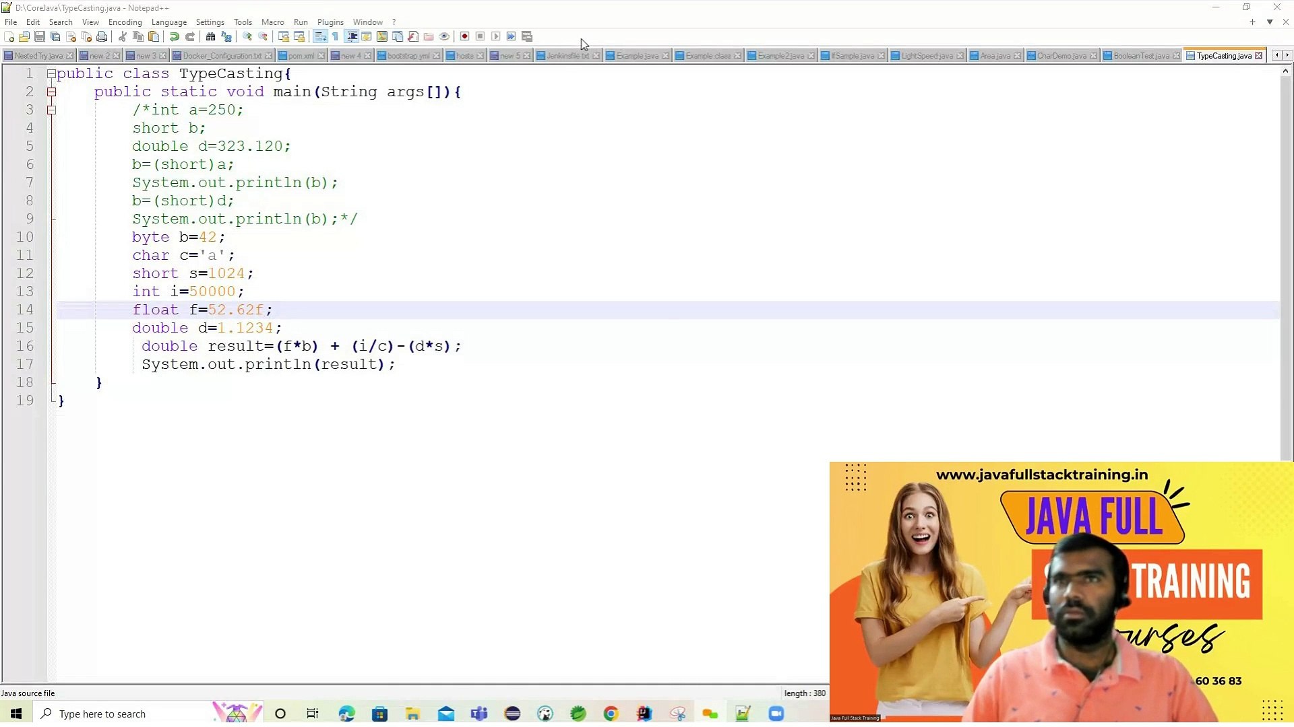1294x727 pixels.
Task: Start macro recording with the red dot icon
Action: [x=464, y=37]
